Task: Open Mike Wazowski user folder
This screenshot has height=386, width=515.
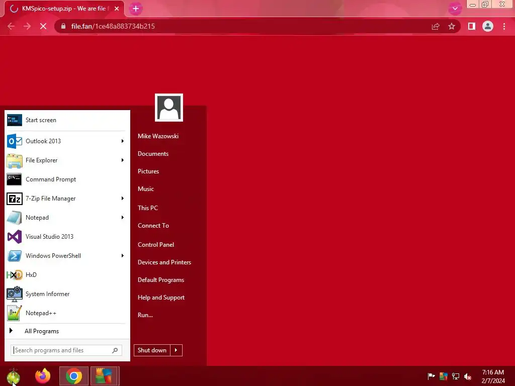Action: coord(158,136)
